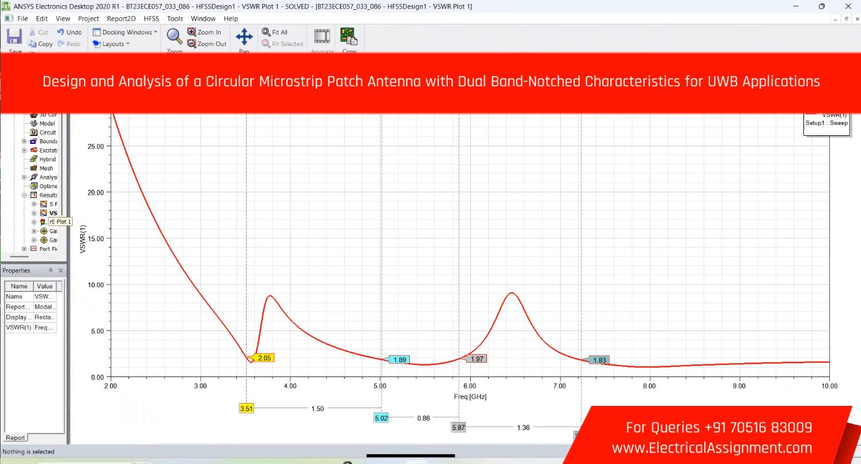
Task: Open the Docking Windows dropdown
Action: click(x=125, y=32)
